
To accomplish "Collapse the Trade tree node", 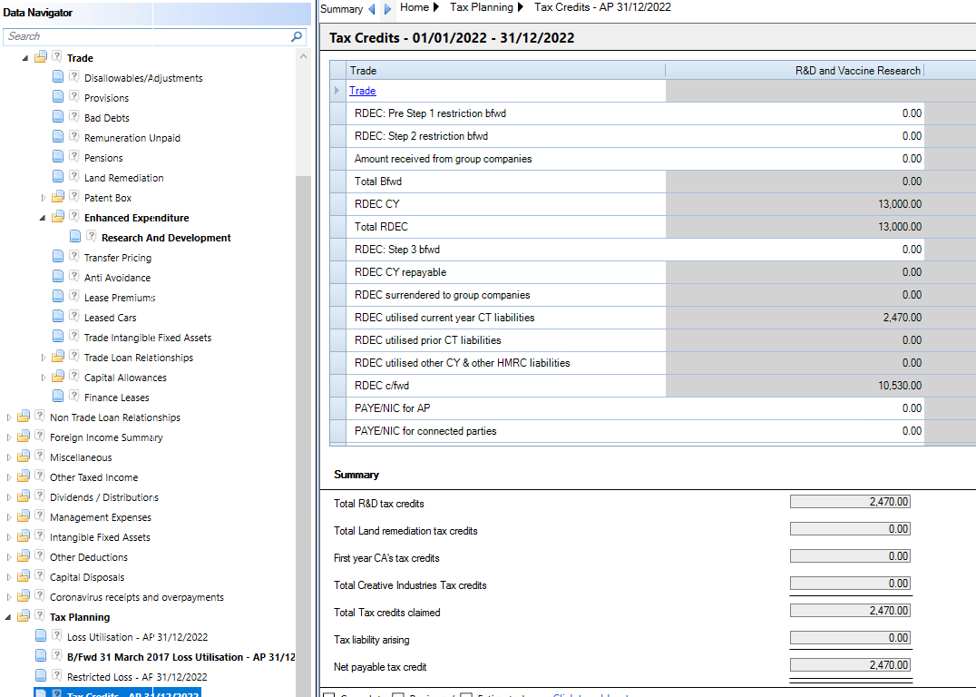I will 25,58.
